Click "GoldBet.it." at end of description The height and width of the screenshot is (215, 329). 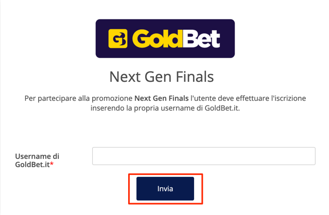222,108
